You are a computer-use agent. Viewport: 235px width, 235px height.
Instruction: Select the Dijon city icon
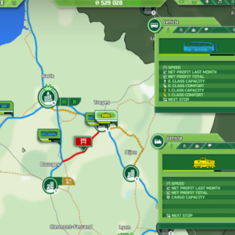point(131,173)
